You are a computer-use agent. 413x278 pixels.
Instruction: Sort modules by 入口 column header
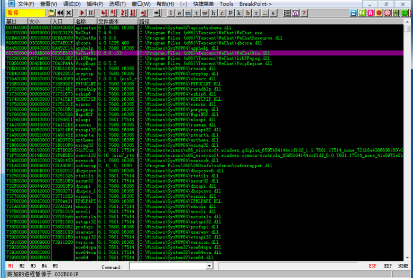62,21
